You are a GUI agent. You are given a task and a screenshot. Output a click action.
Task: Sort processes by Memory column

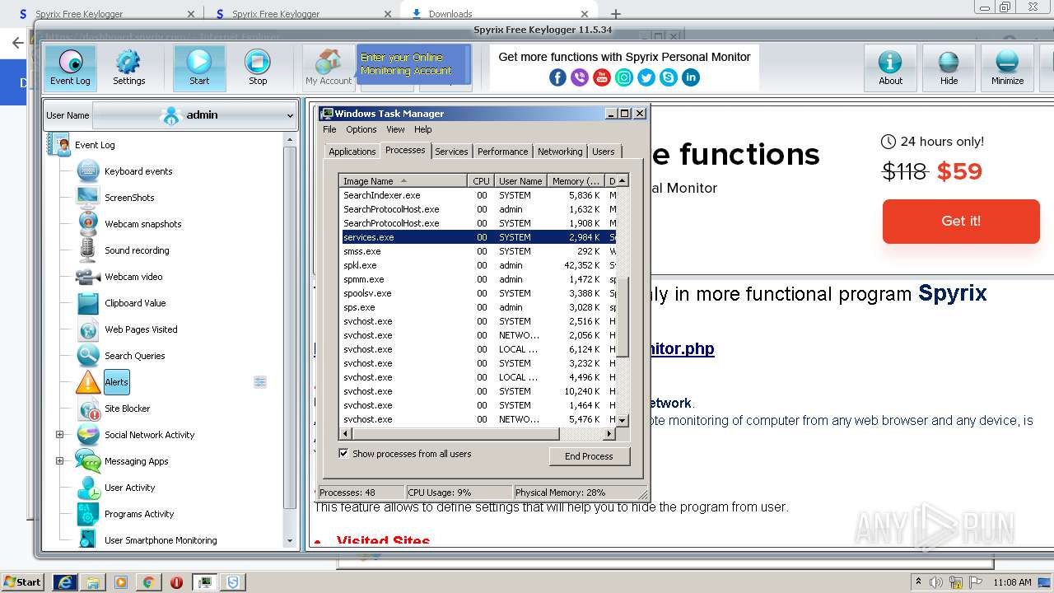point(576,180)
